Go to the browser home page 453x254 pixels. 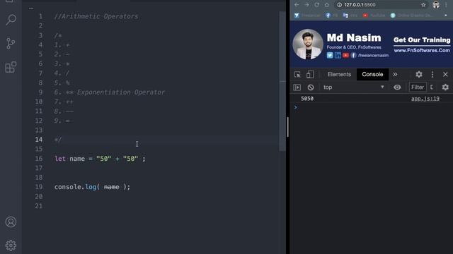327,5
